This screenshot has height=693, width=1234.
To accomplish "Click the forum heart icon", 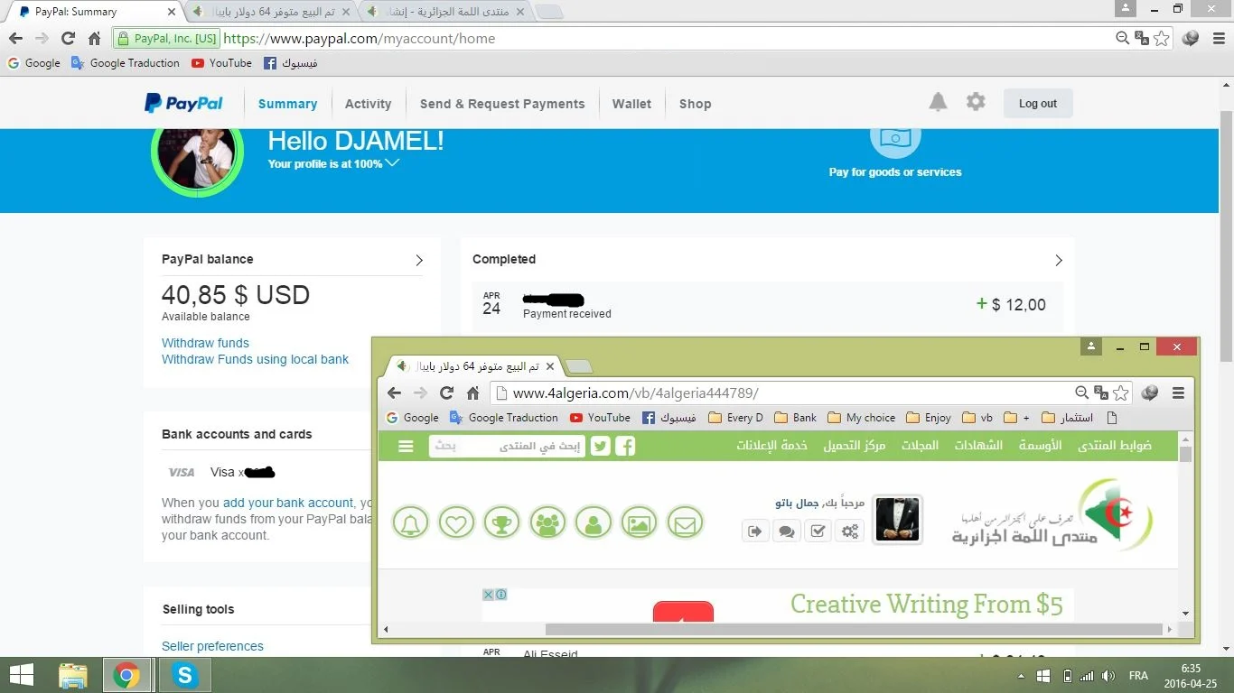I will click(x=456, y=522).
